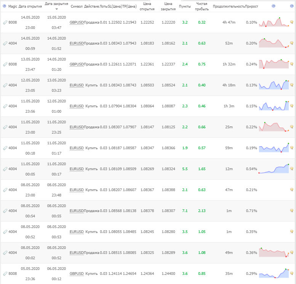This screenshot has width=296, height=284.
Task: Select the SL price 1.22611
Action: point(115,64)
